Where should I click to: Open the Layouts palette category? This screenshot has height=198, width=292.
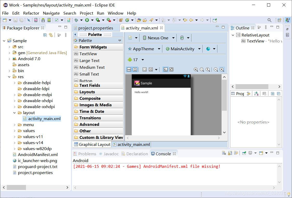point(88,92)
